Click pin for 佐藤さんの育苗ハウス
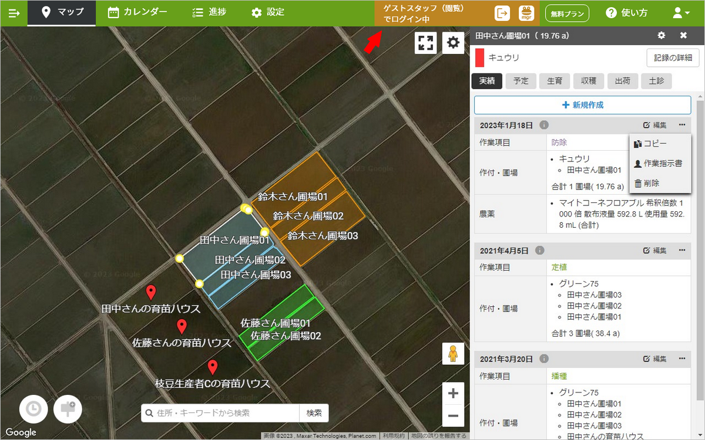705x440 pixels. click(182, 327)
